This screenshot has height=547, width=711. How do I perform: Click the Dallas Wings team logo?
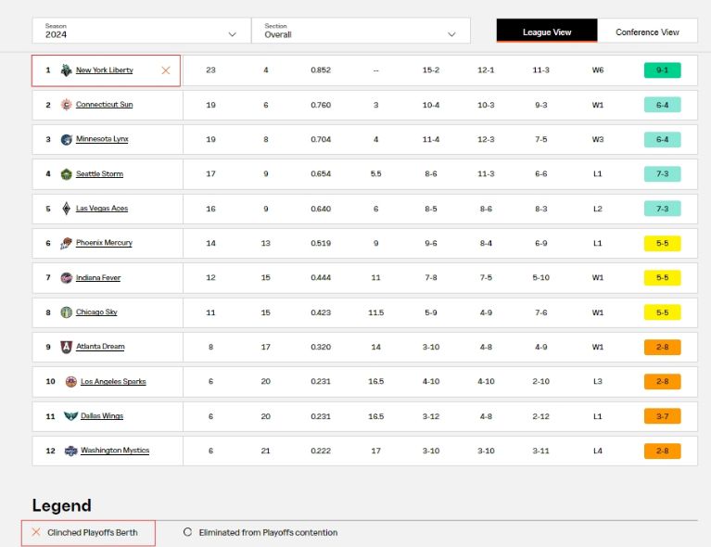click(x=70, y=416)
